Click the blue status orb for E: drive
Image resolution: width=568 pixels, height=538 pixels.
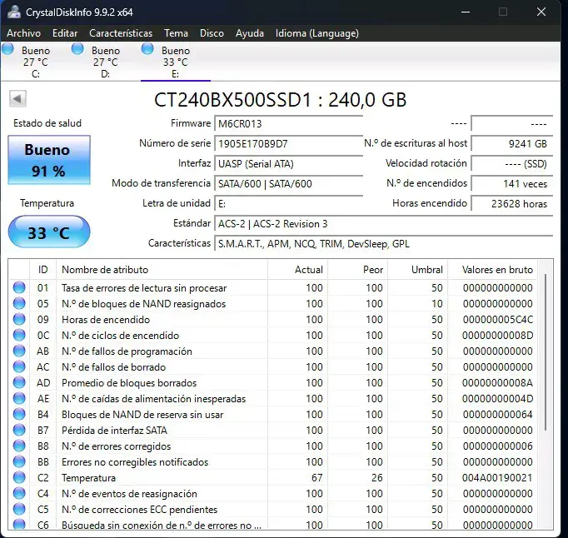[x=147, y=48]
